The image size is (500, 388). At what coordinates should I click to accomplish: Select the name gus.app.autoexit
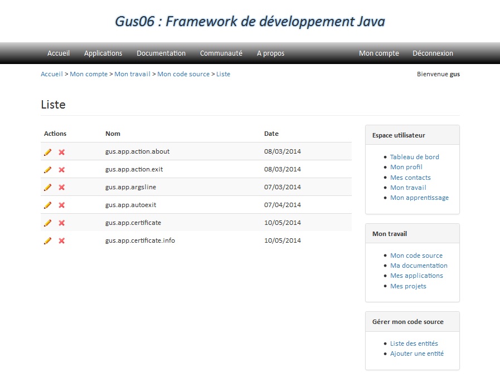pyautogui.click(x=131, y=205)
